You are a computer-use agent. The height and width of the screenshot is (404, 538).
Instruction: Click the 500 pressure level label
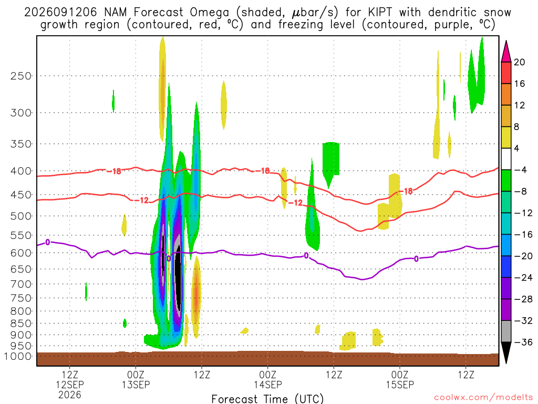click(x=21, y=216)
